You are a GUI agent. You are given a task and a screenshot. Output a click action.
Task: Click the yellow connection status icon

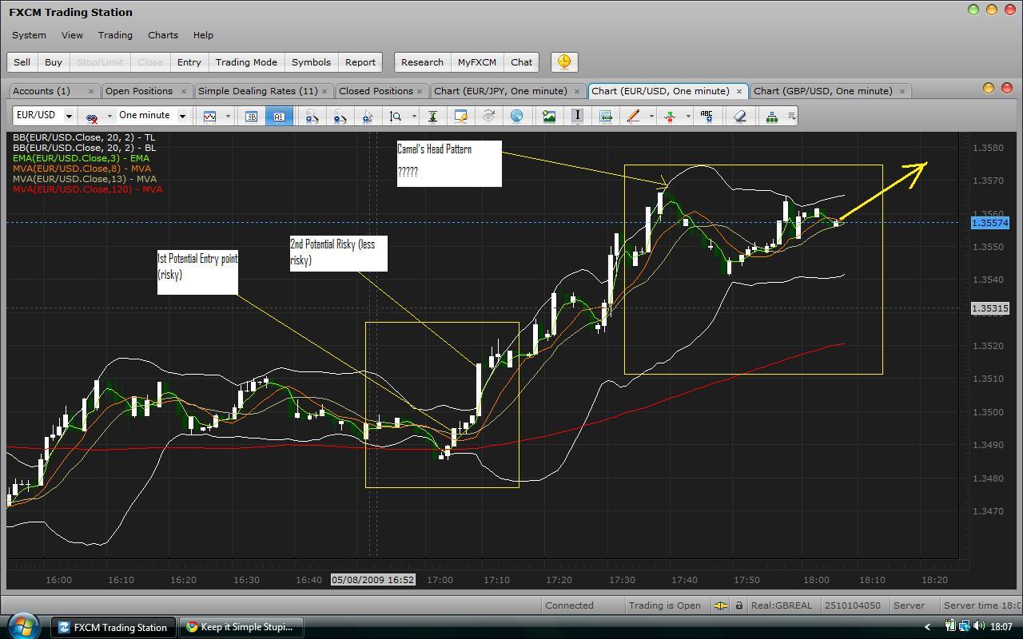[x=721, y=605]
